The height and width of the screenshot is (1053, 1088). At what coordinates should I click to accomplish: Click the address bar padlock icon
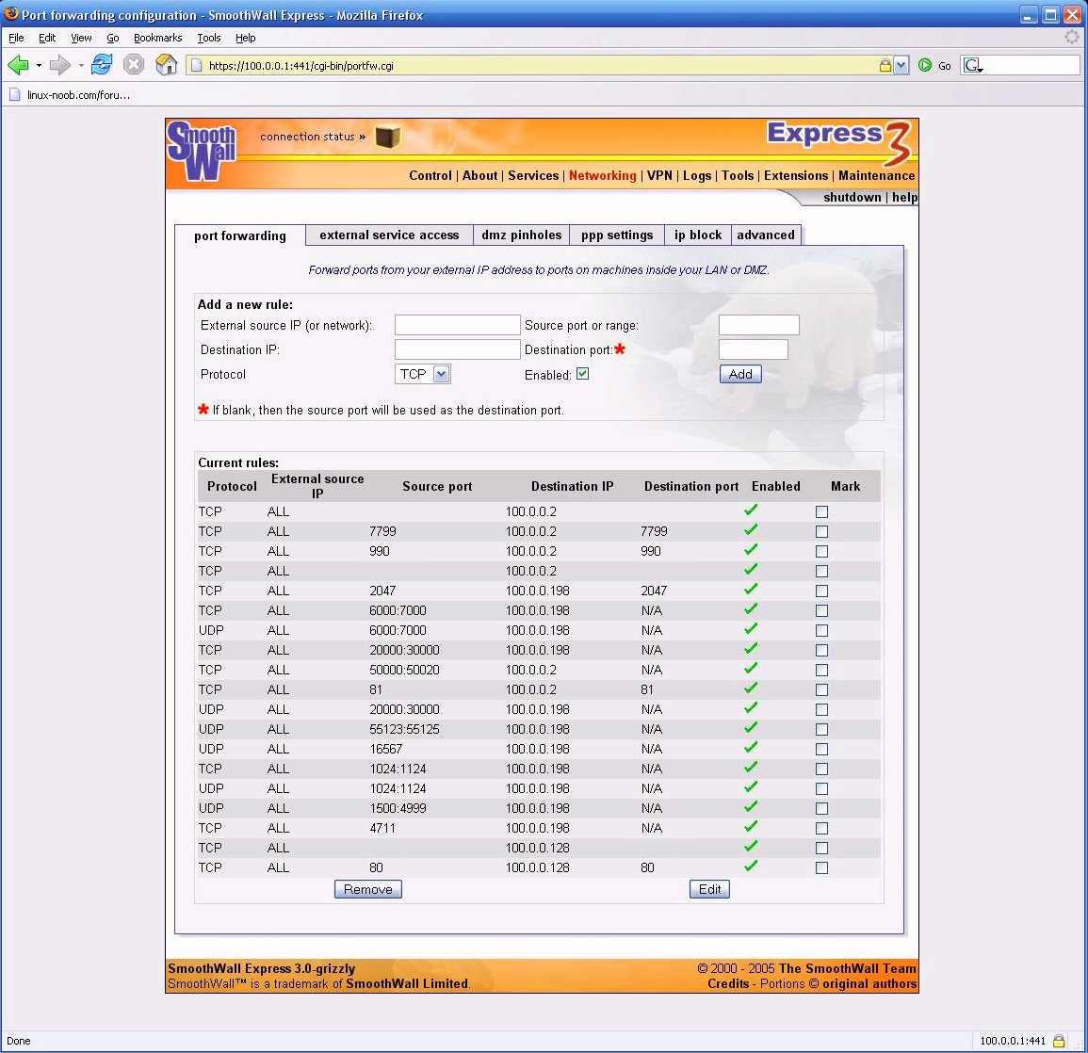click(885, 65)
